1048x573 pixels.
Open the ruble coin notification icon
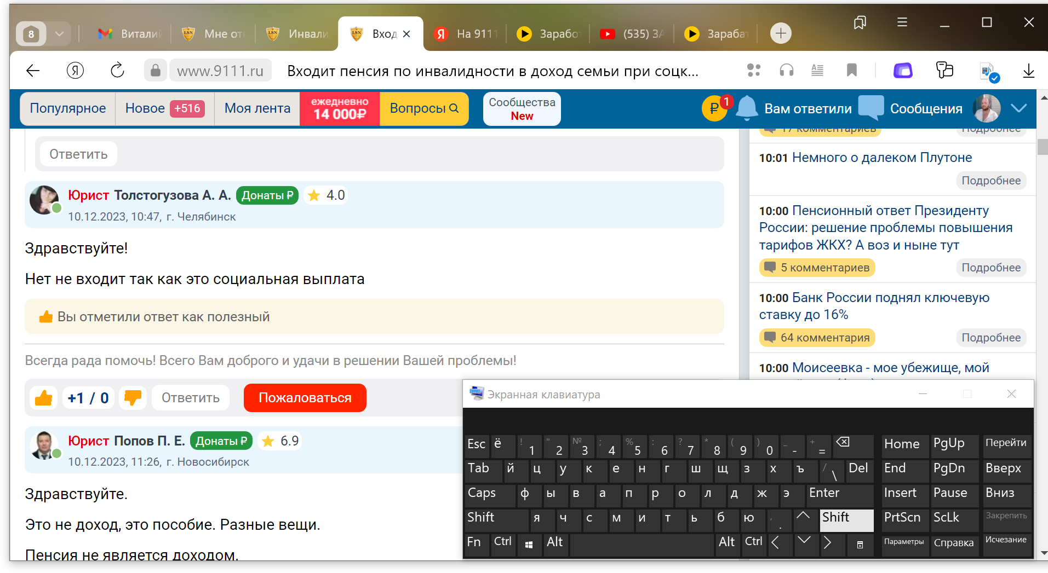(714, 108)
